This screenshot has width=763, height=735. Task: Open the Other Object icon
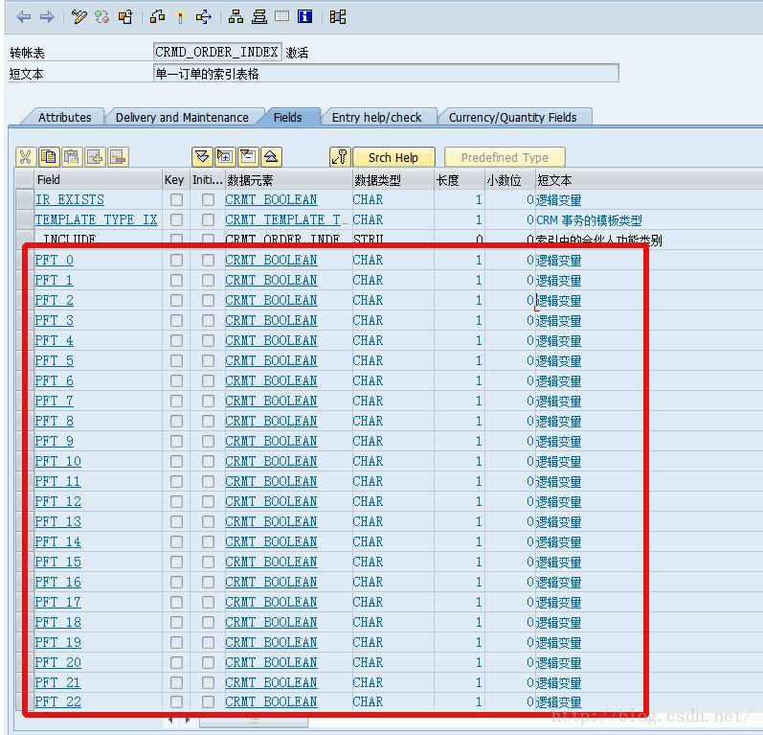coord(126,17)
